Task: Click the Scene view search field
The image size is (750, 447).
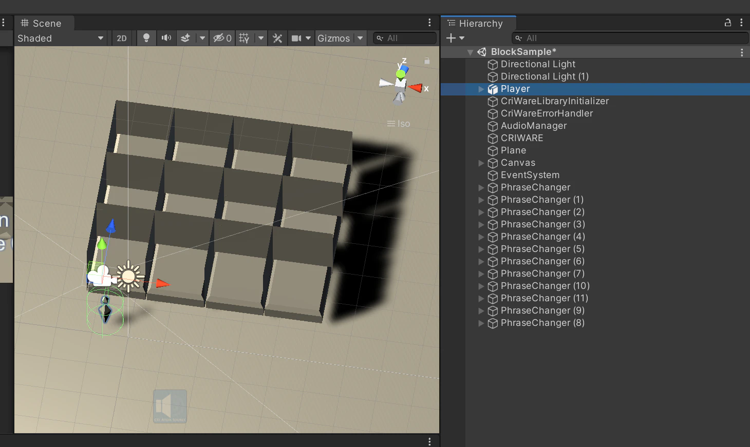Action: point(404,38)
